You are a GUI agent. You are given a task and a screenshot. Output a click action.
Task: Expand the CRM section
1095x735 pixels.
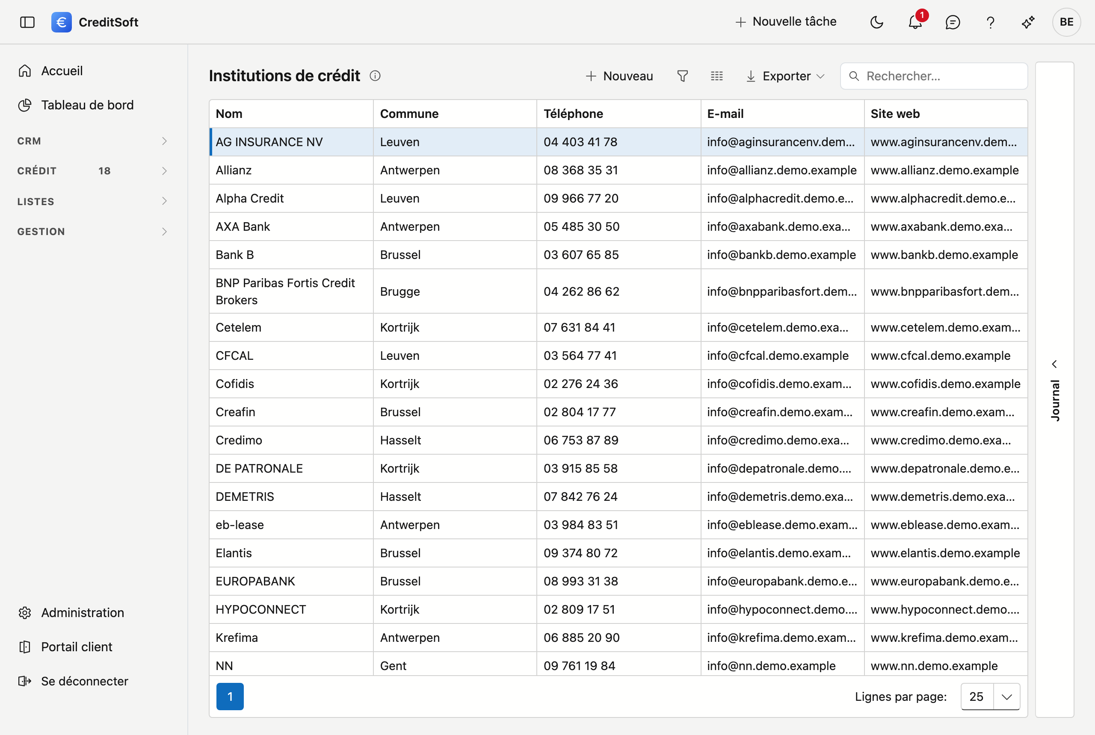pyautogui.click(x=93, y=141)
